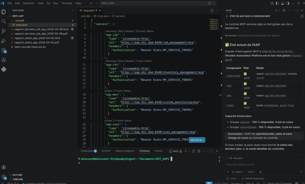Open chat settings gear icon
Image resolution: width=305 pixels, height=184 pixels.
[284, 10]
